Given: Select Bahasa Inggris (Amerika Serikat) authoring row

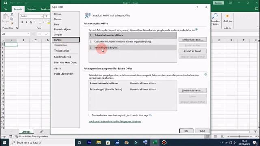Looking at the screenshot, I should coord(133,90).
